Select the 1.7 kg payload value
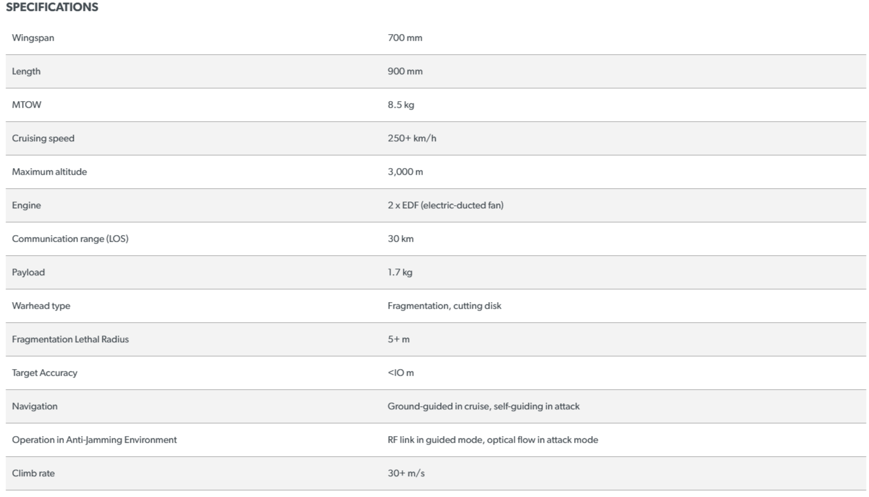Screen dimensions: 869x497 click(x=400, y=272)
